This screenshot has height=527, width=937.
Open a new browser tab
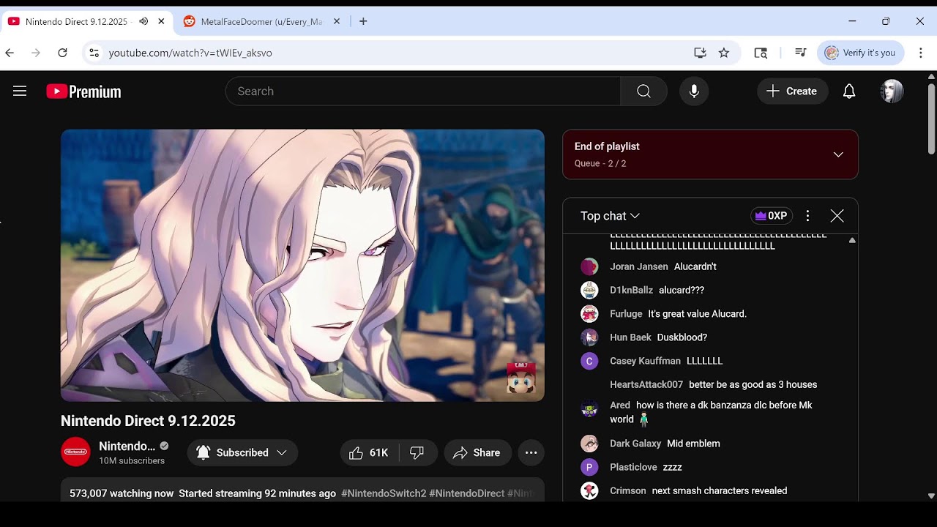coord(363,21)
